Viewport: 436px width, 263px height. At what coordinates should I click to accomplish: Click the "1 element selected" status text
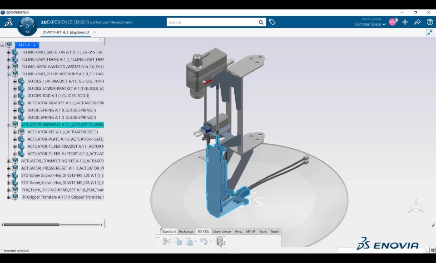[x=15, y=250]
